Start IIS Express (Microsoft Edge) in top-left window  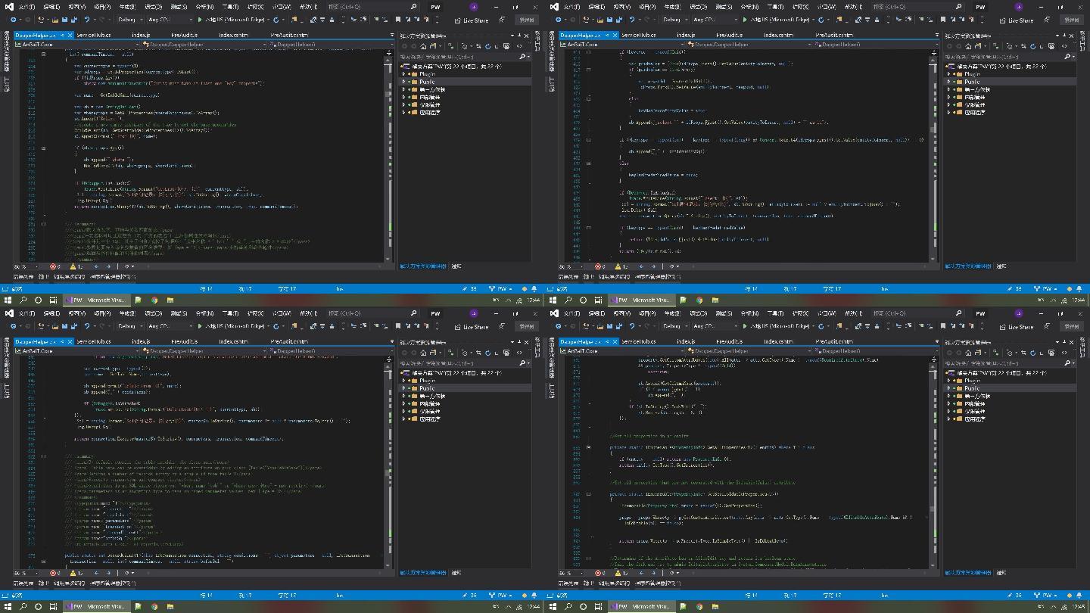(x=233, y=20)
